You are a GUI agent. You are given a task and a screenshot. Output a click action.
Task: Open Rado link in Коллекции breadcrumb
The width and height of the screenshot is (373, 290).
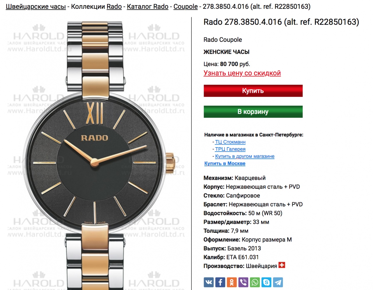114,6
